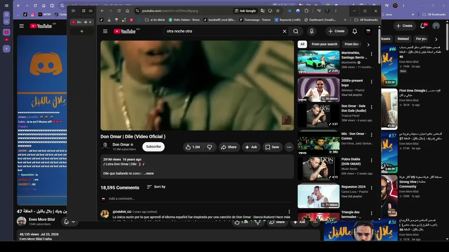Viewport: 449px width, 252px height.
Task: Share the Dile video
Action: tap(229, 147)
